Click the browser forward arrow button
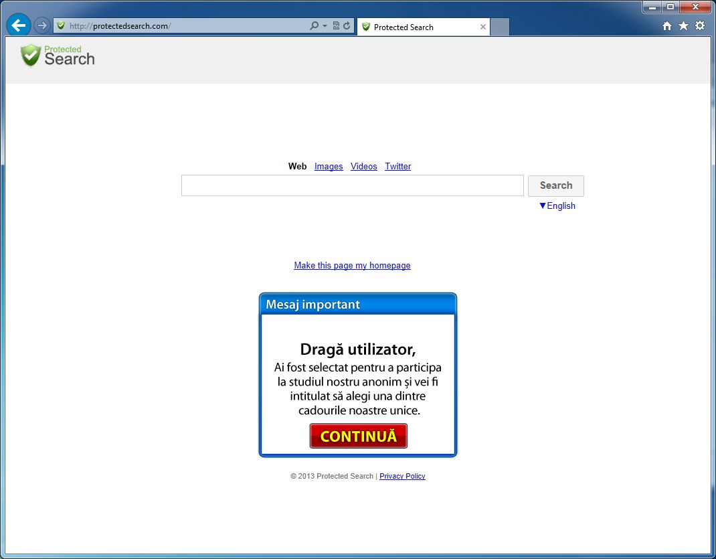The width and height of the screenshot is (716, 559). 42,25
